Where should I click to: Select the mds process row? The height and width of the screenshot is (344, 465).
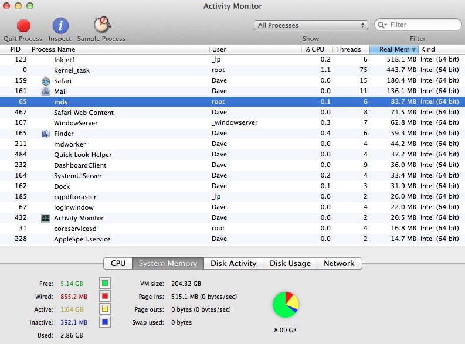pyautogui.click(x=232, y=101)
